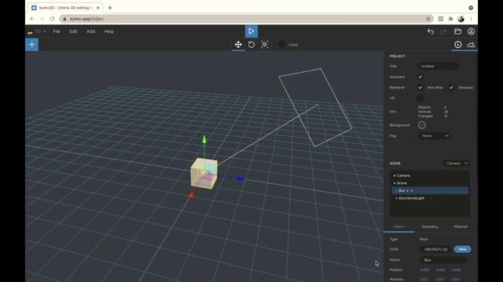Open the Sumo 3D app switcher dropdown

tap(38, 31)
